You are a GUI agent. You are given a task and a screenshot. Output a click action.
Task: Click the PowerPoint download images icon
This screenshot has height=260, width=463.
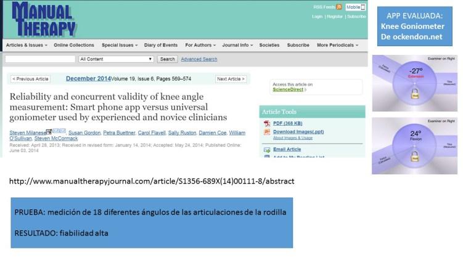click(267, 132)
